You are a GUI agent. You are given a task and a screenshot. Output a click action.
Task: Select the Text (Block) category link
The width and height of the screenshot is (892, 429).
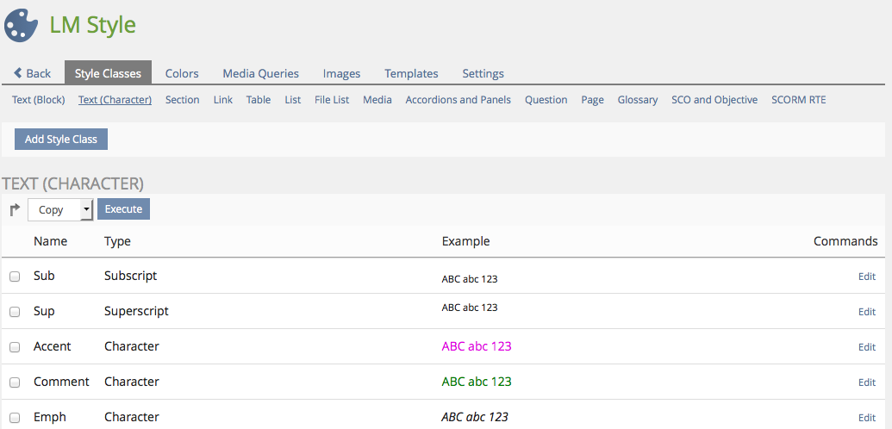click(x=39, y=100)
